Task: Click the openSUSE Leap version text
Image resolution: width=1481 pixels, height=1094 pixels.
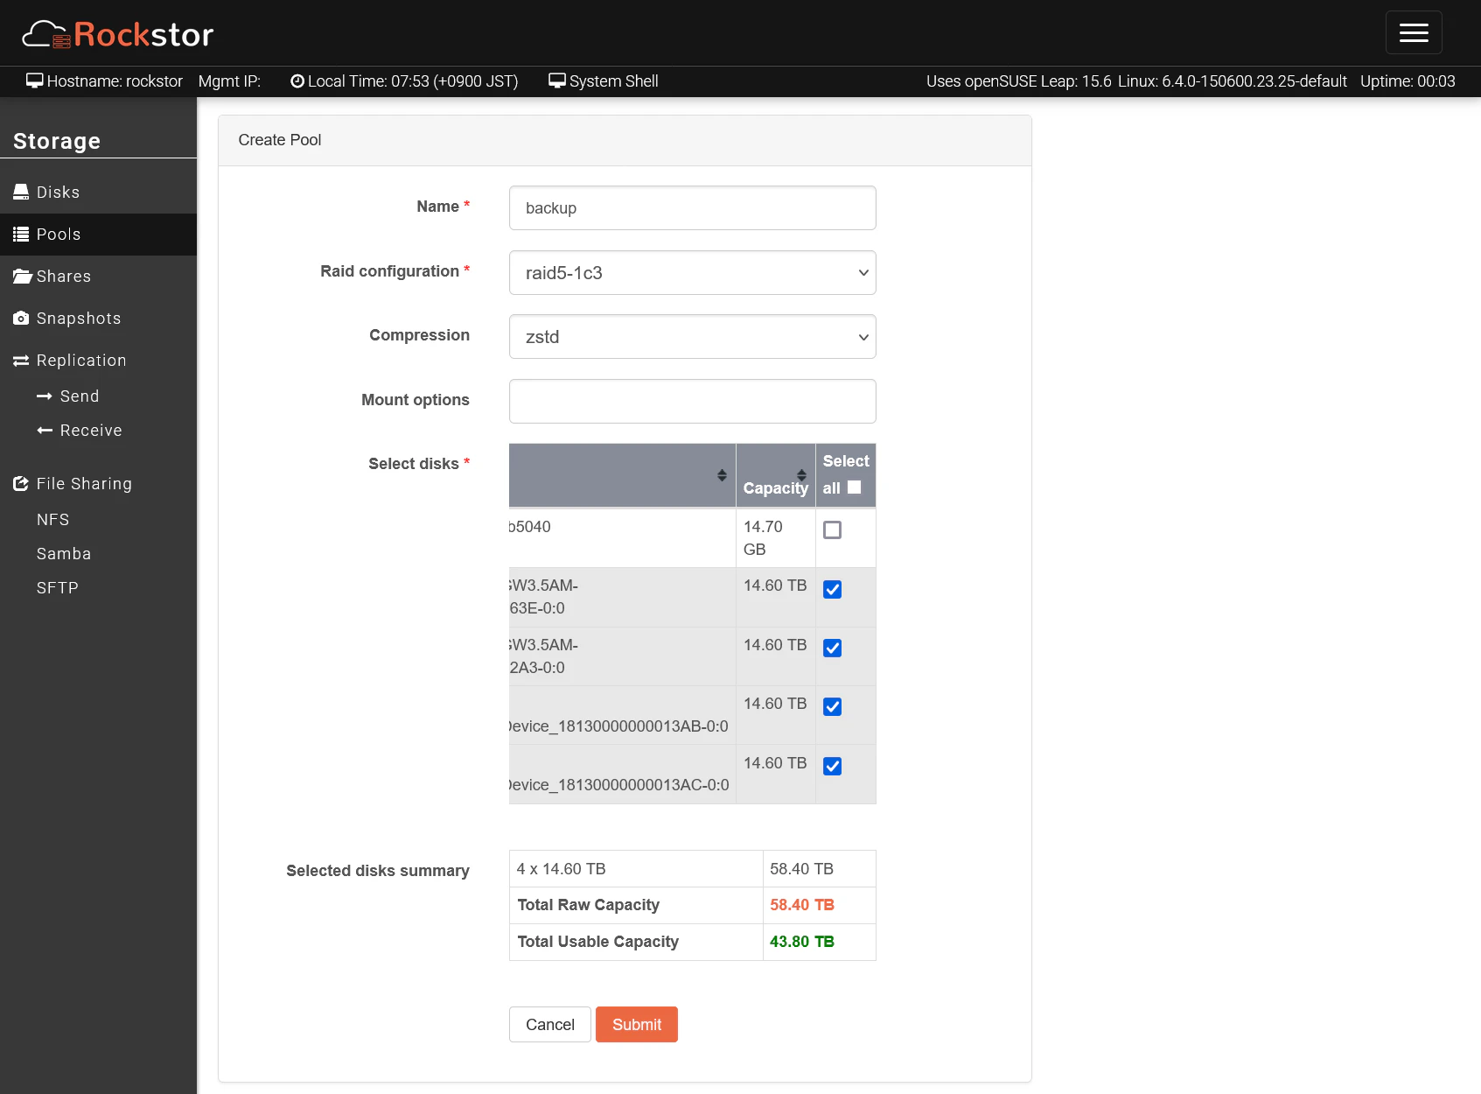Action: [1019, 81]
